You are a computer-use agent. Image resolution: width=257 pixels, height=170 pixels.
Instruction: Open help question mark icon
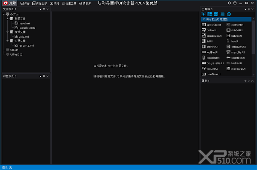coord(235,3)
